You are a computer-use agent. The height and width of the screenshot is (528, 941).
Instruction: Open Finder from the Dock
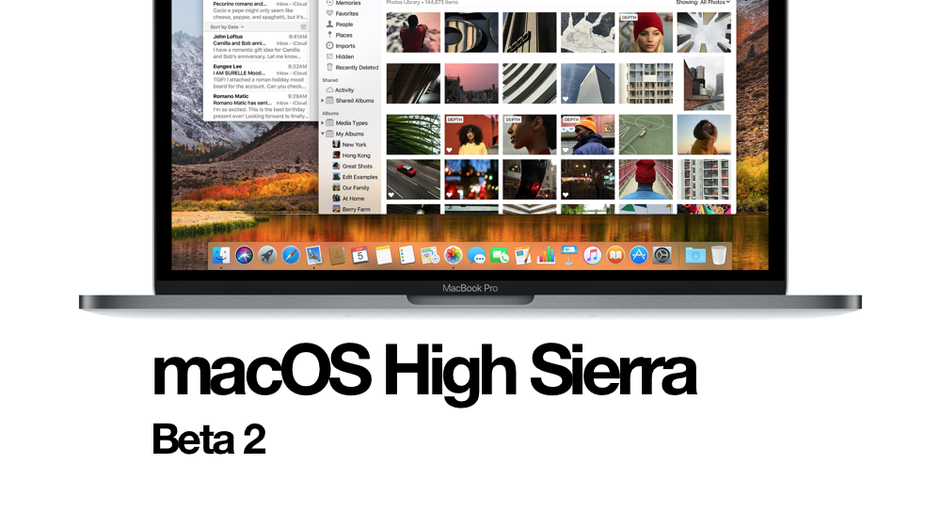pos(221,256)
